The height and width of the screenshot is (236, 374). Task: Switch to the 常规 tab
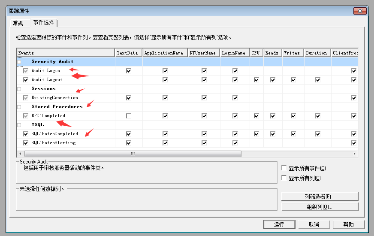[x=18, y=23]
